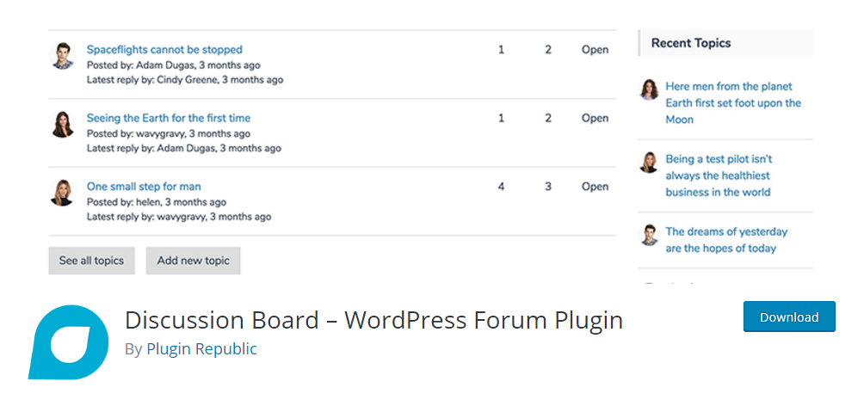Click Latest reply by: Cindy Greene text
864x412 pixels.
(185, 80)
